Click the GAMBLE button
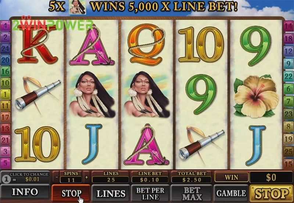 (231, 193)
